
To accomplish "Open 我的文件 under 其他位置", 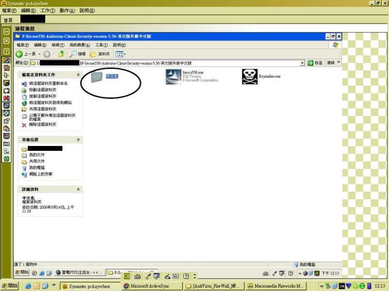I will (x=37, y=155).
